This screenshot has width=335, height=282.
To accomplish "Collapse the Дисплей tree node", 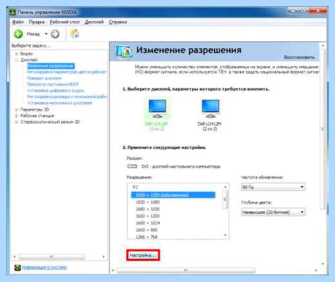I will click(17, 60).
